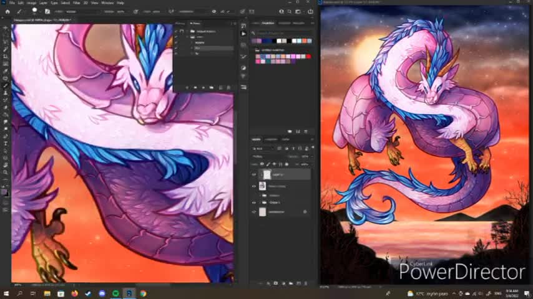
Task: Select the Gradient tool
Action: coord(6,115)
